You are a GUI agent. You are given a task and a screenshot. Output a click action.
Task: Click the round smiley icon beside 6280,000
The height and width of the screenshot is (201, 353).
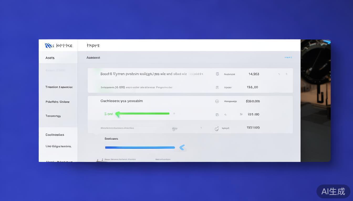[217, 101]
